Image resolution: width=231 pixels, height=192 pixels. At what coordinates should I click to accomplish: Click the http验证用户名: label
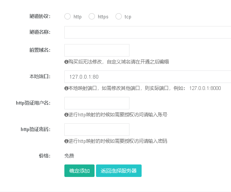click(x=33, y=103)
